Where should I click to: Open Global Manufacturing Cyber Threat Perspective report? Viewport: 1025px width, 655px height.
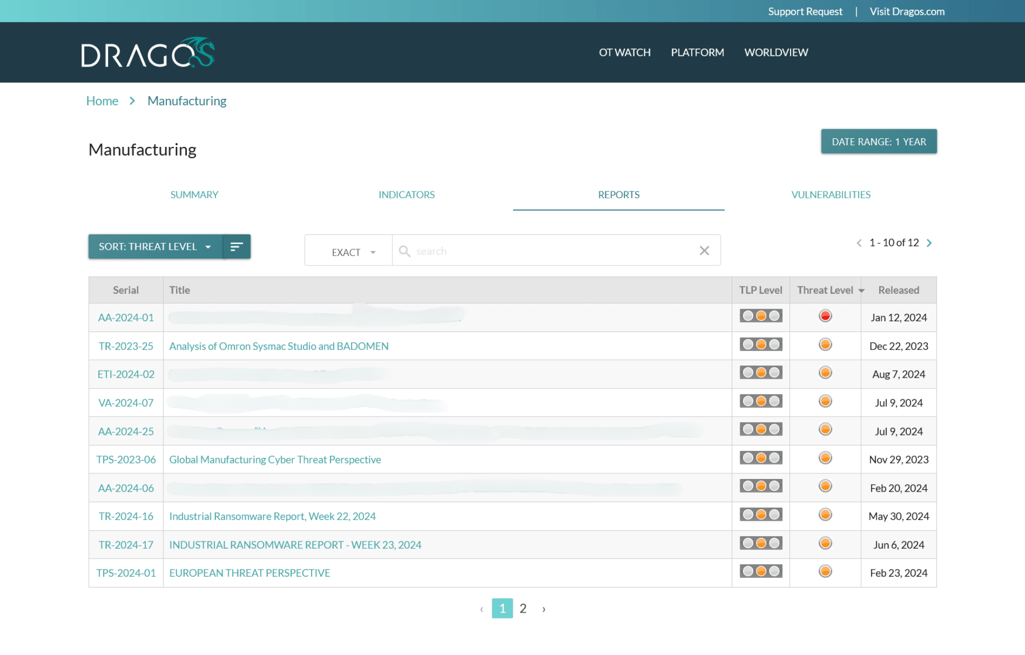[x=275, y=460]
